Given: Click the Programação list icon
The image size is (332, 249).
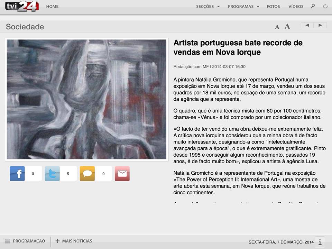Looking at the screenshot, I should 8,241.
